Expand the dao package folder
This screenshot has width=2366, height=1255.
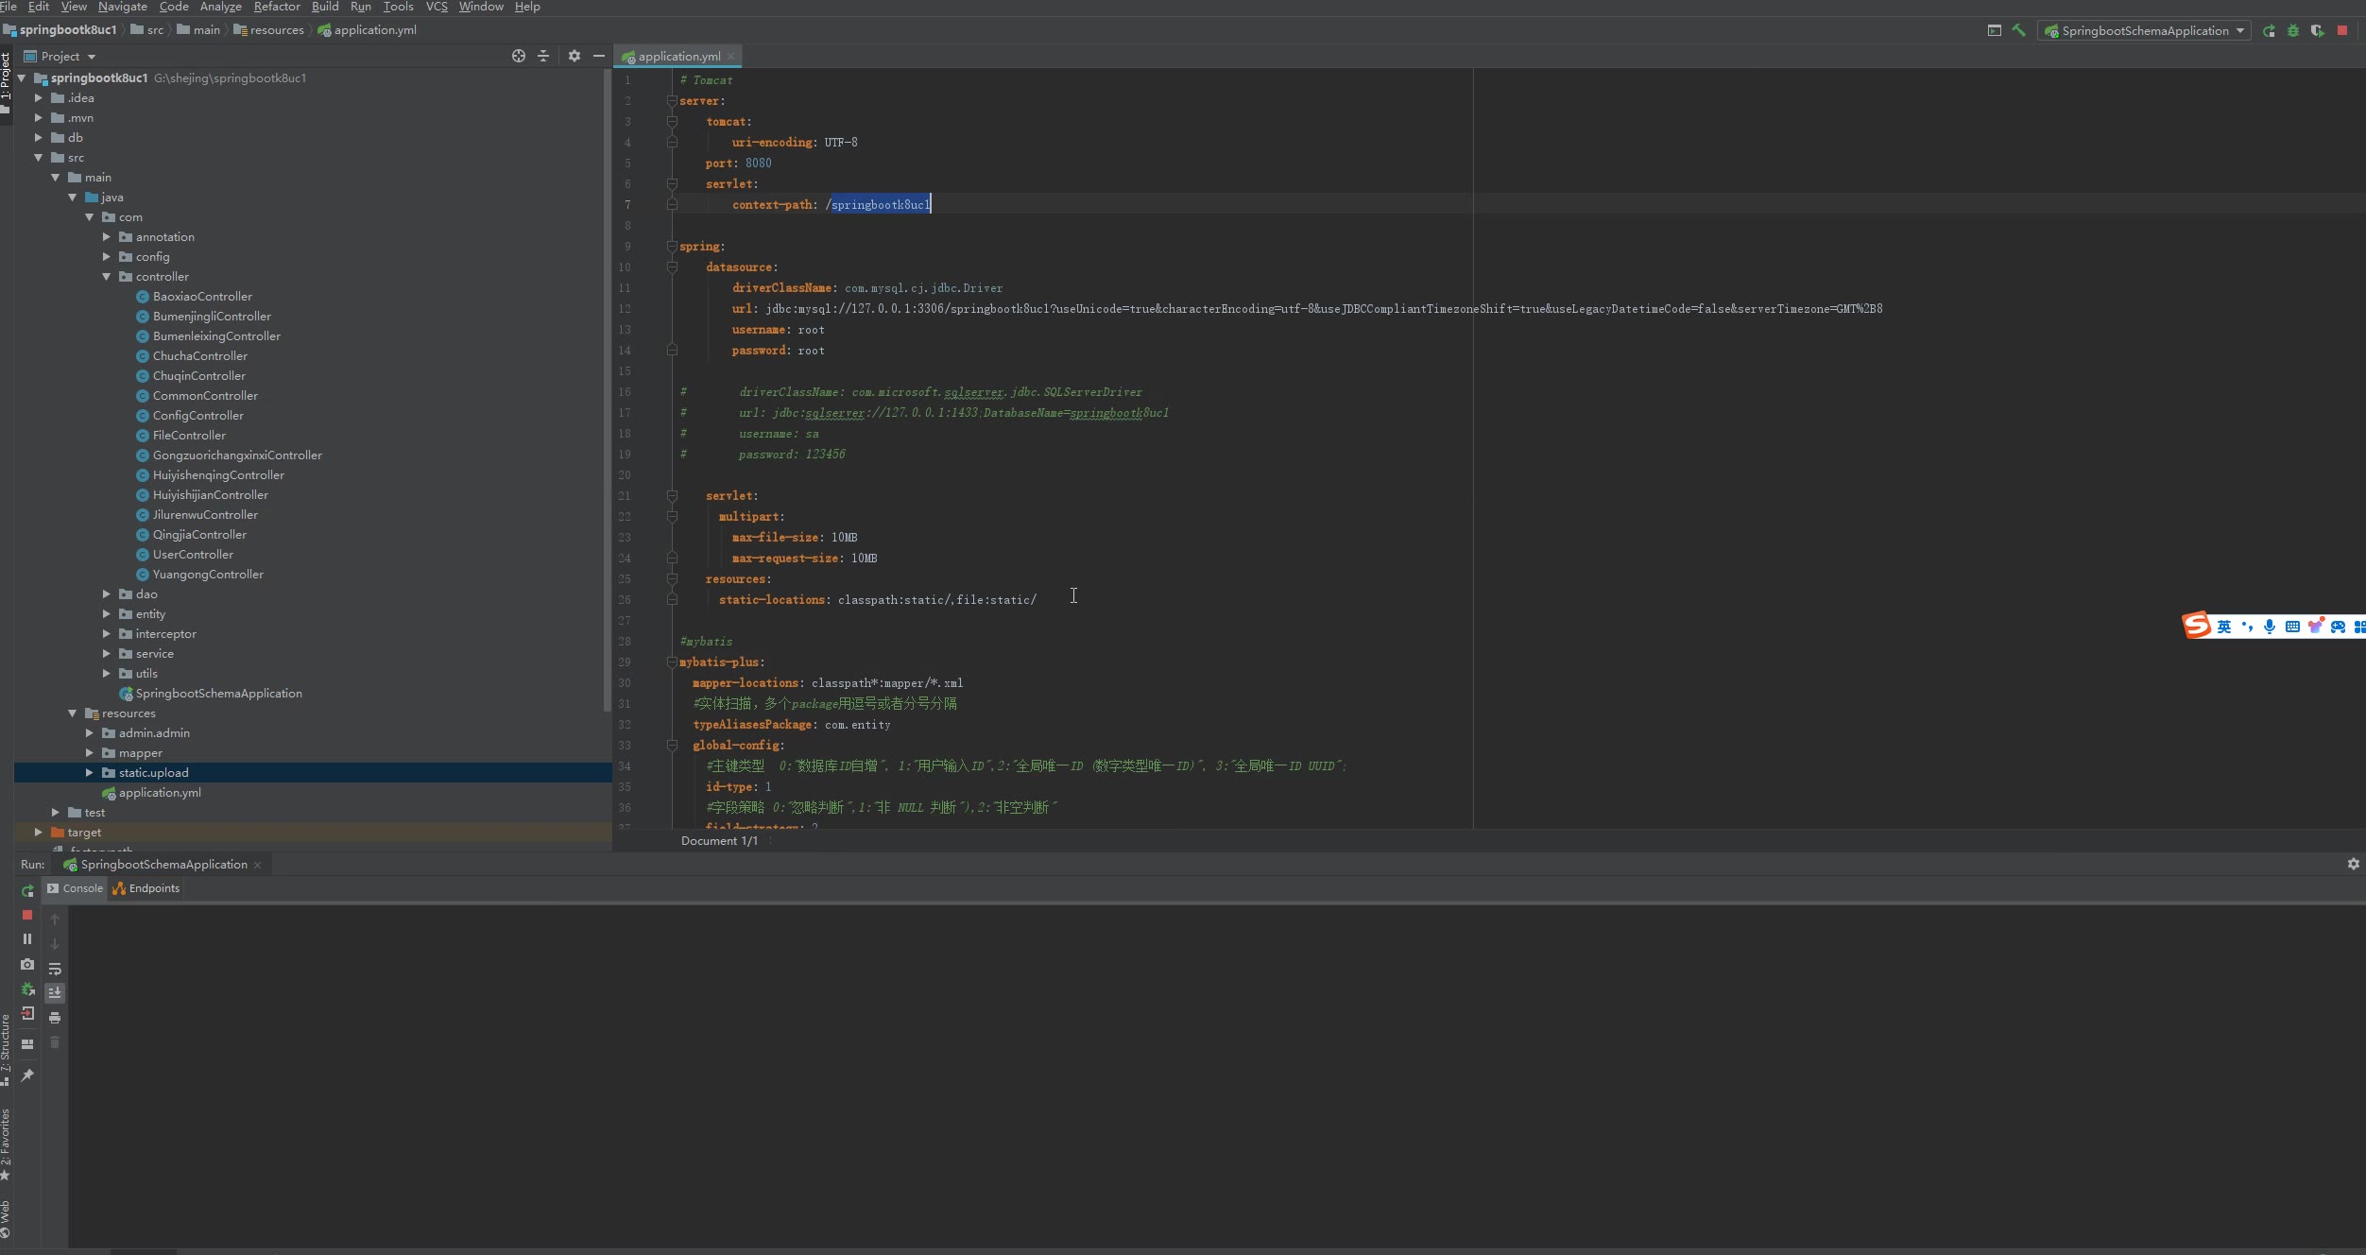107,594
